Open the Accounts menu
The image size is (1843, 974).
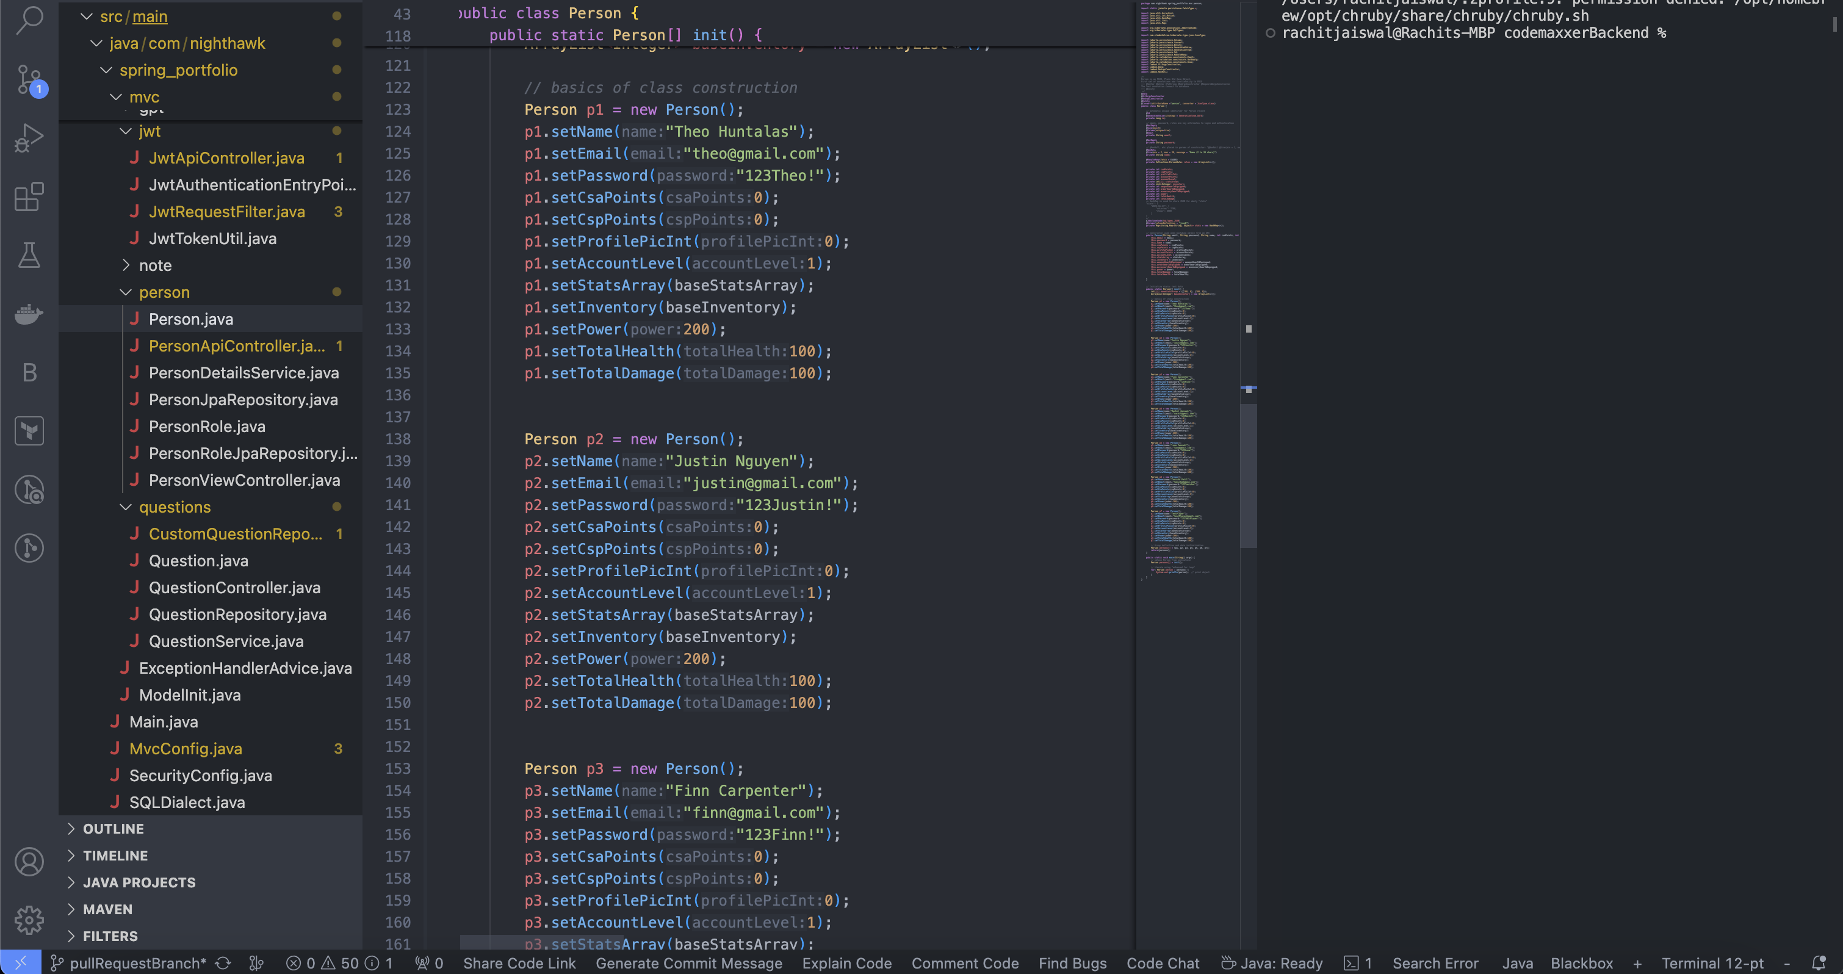point(29,862)
